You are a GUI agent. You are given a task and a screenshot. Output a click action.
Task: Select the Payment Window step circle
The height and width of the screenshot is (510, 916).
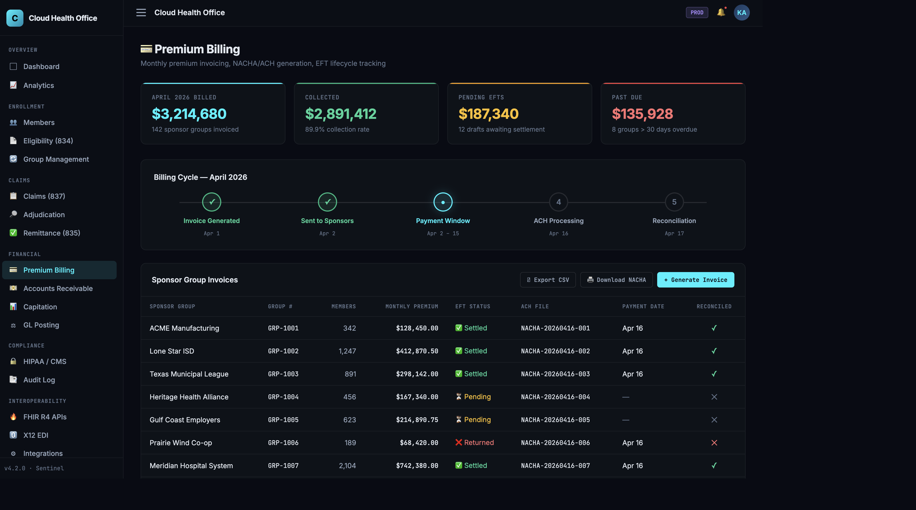443,202
